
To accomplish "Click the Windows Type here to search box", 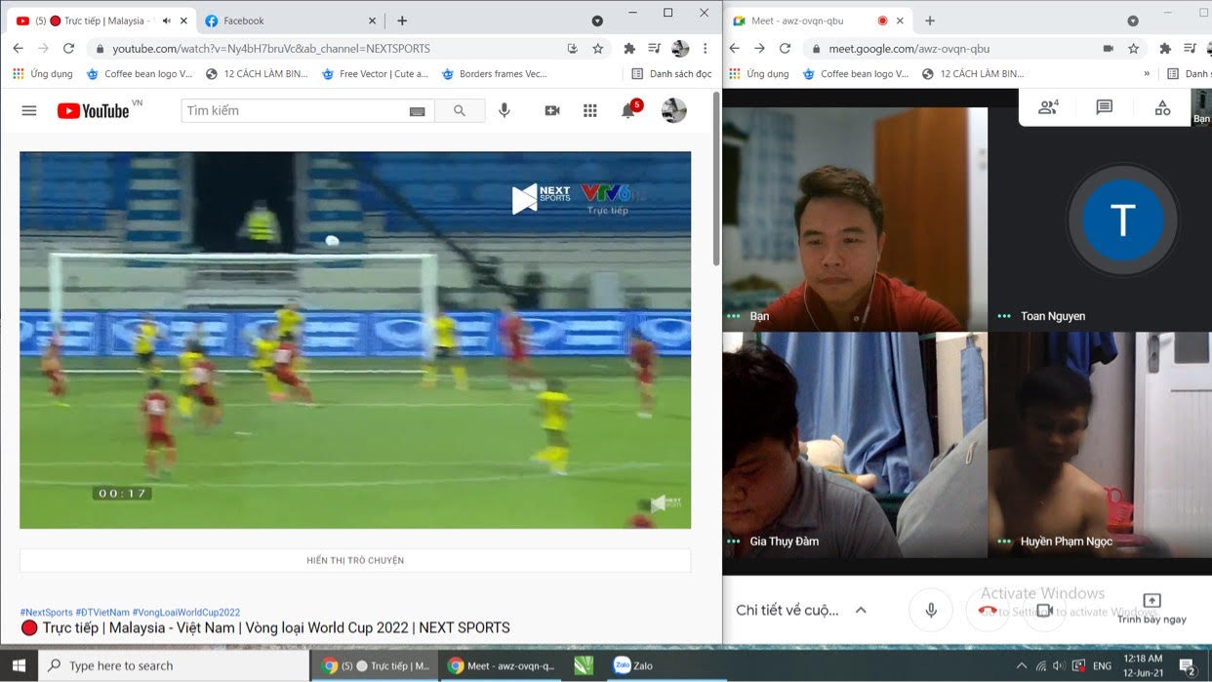I will coord(174,666).
